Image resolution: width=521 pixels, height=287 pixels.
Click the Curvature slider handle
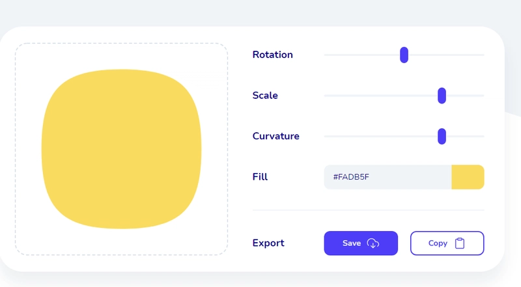(x=442, y=136)
